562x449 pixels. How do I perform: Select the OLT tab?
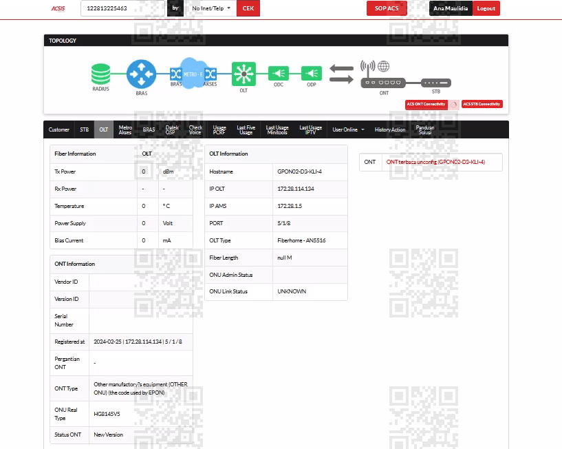pyautogui.click(x=104, y=129)
